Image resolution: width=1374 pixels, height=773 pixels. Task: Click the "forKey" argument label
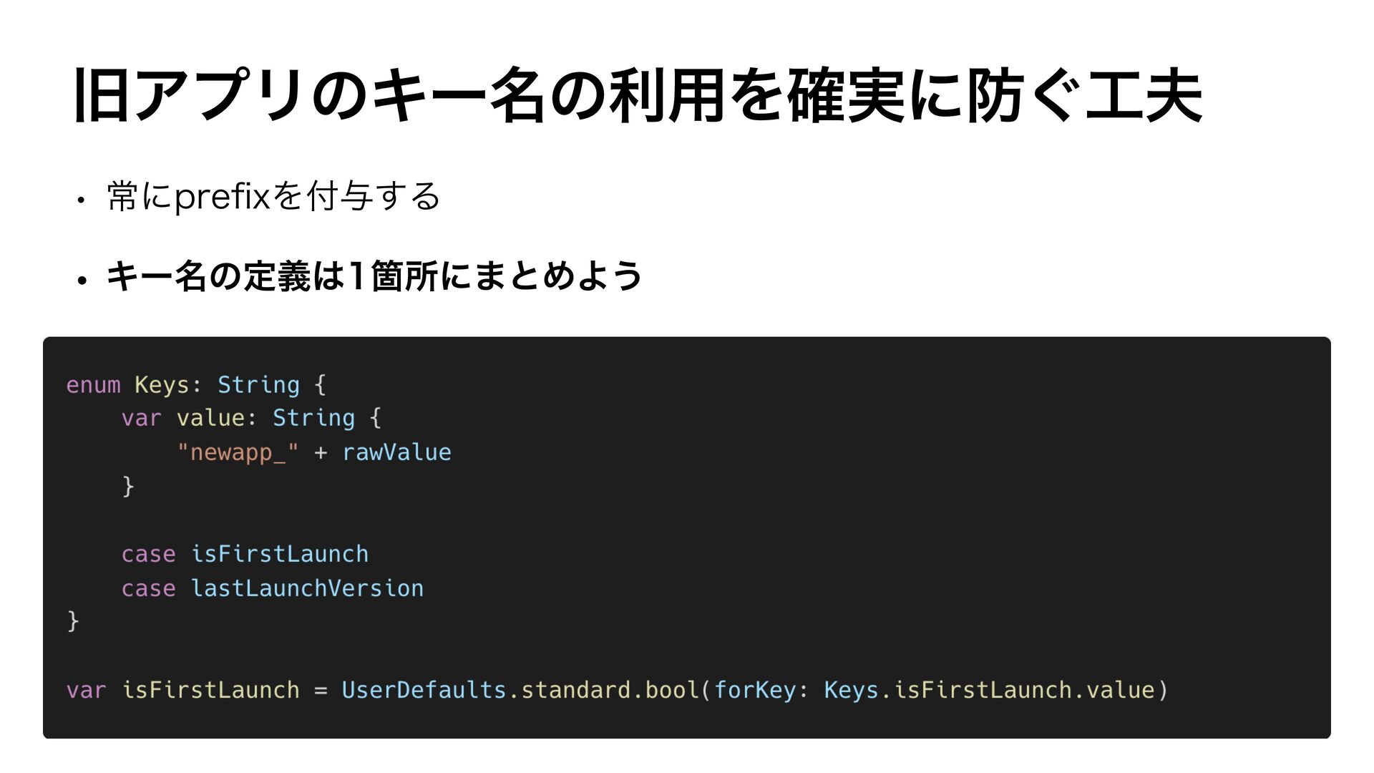pyautogui.click(x=755, y=690)
